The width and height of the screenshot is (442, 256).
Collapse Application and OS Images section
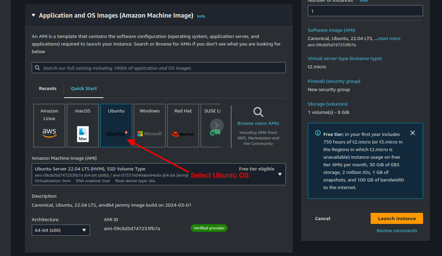[x=33, y=16]
